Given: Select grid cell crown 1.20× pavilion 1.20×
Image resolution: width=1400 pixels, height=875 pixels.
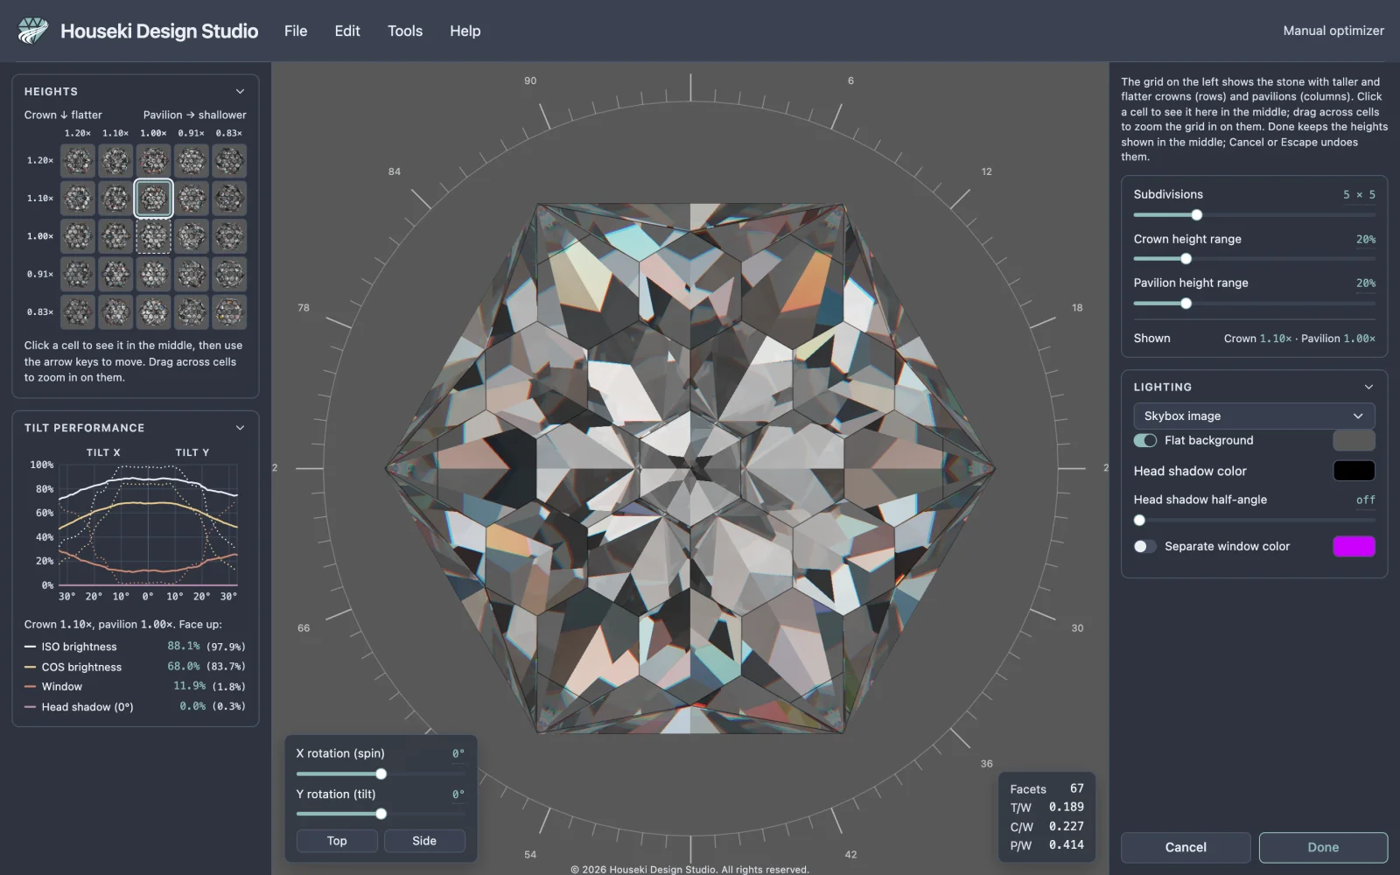Looking at the screenshot, I should [x=78, y=161].
